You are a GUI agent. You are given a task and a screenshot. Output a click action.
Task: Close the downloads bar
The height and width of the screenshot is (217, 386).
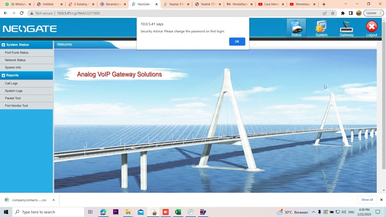click(x=381, y=200)
